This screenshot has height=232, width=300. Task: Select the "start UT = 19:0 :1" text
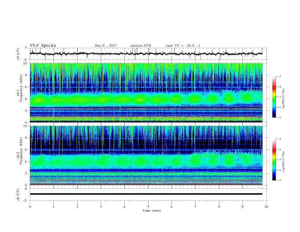(x=183, y=45)
